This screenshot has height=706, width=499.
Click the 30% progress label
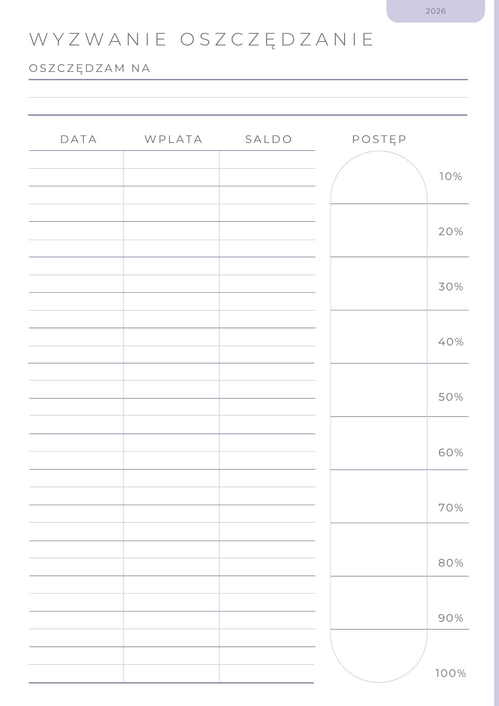pos(450,287)
